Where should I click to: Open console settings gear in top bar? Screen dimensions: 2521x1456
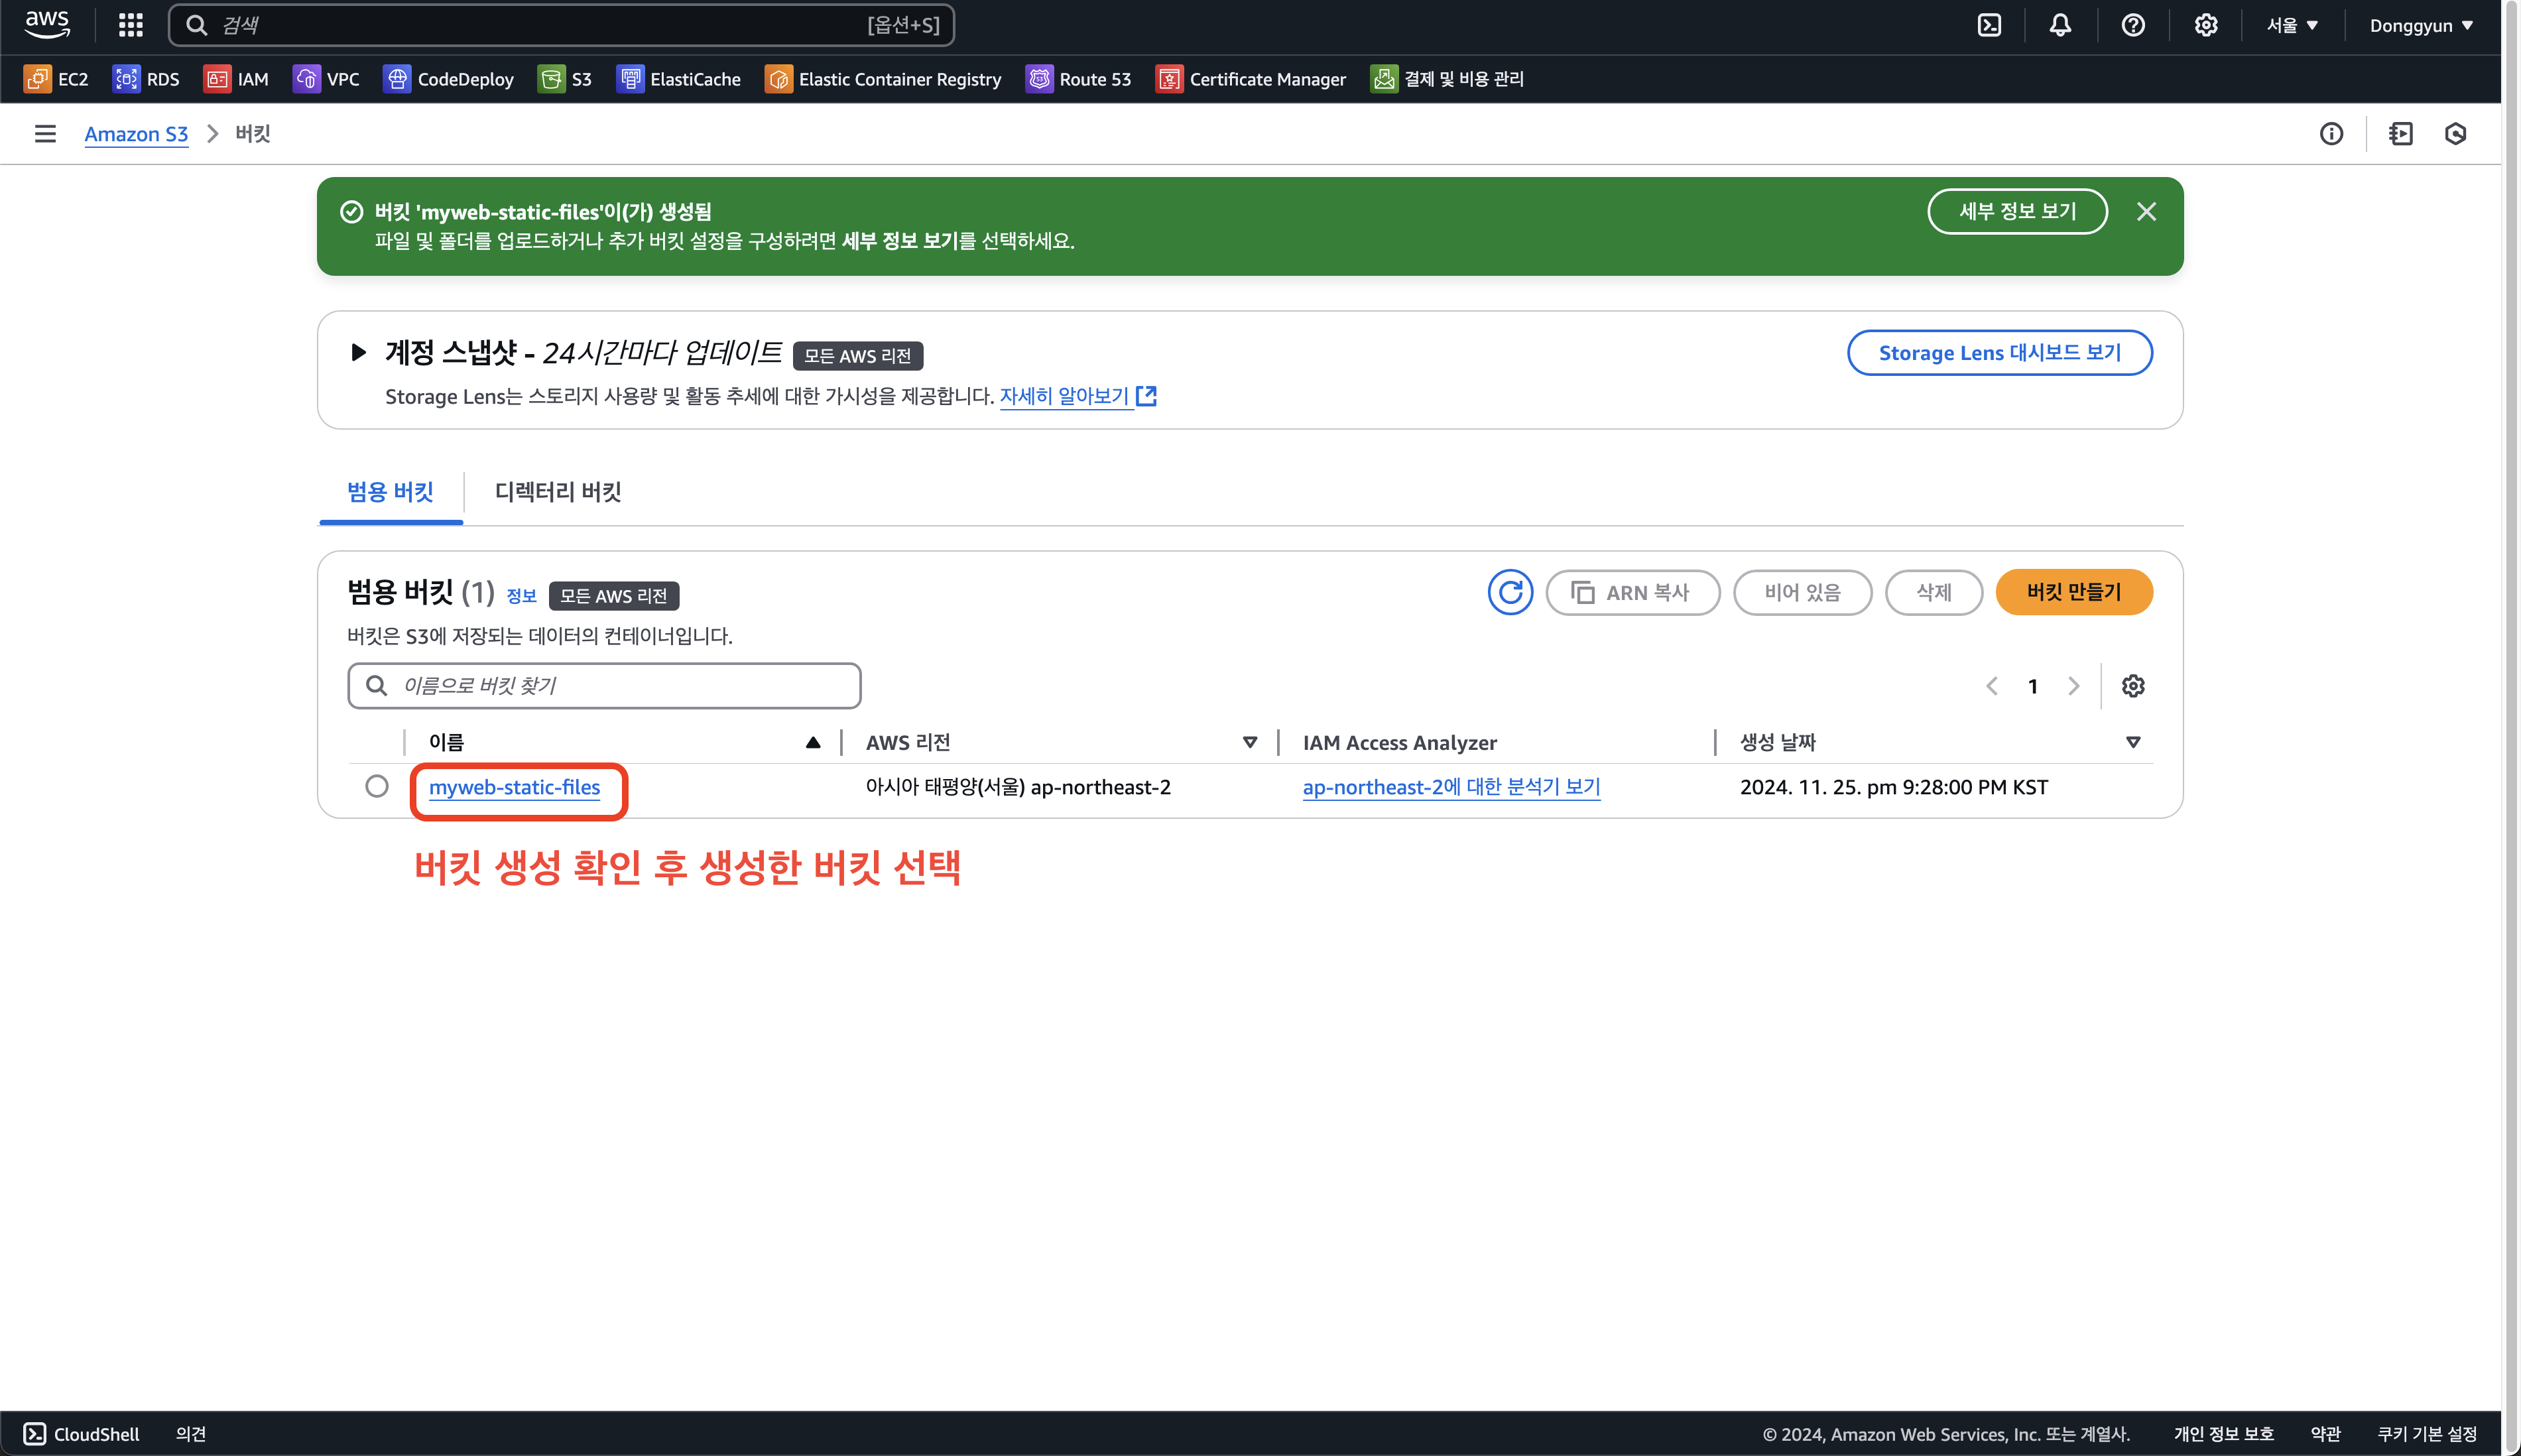pyautogui.click(x=2206, y=25)
